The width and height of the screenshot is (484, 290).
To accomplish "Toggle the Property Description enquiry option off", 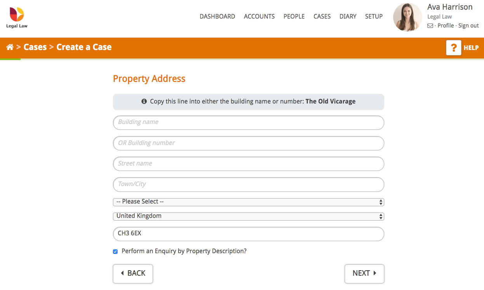I will point(115,252).
